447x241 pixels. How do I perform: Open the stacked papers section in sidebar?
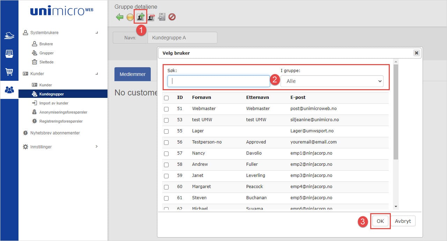click(9, 36)
